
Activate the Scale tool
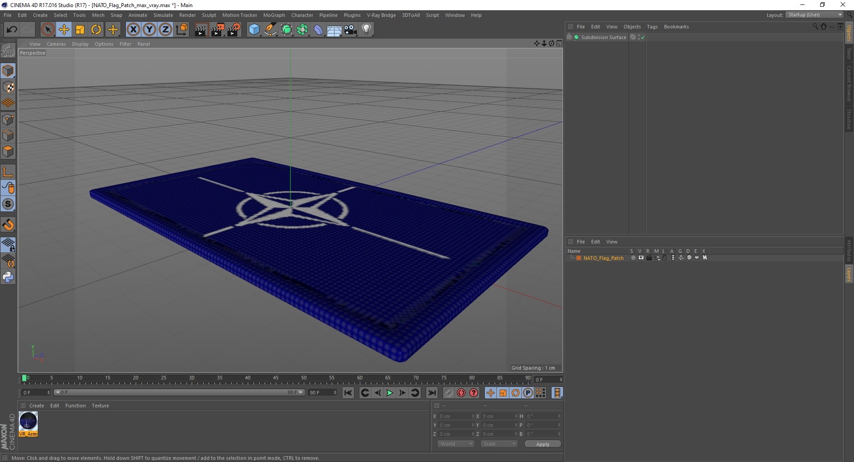[x=80, y=30]
